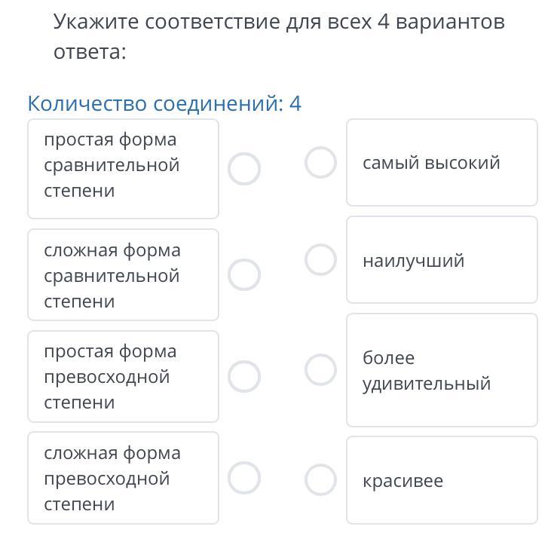Image resolution: width=554 pixels, height=554 pixels.
Task: Click the 'Количество соединений: 4' label
Action: [164, 103]
